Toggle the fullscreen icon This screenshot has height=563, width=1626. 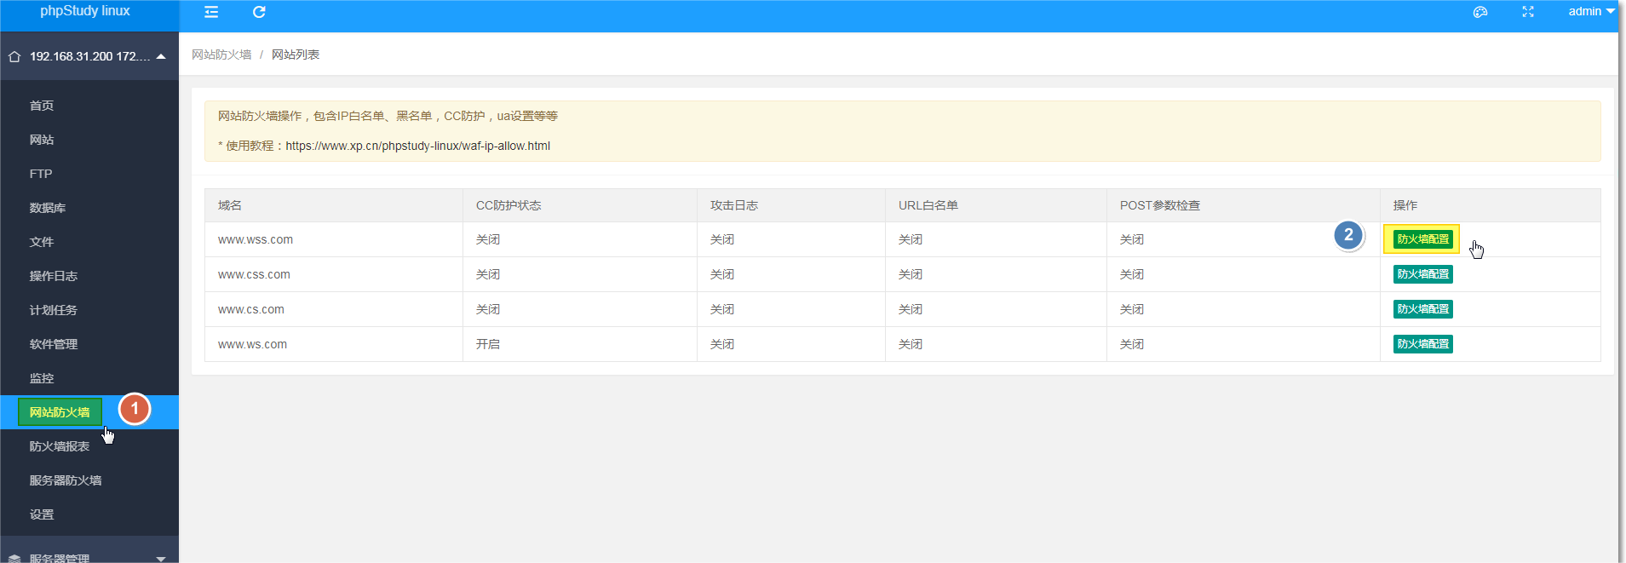point(1528,12)
